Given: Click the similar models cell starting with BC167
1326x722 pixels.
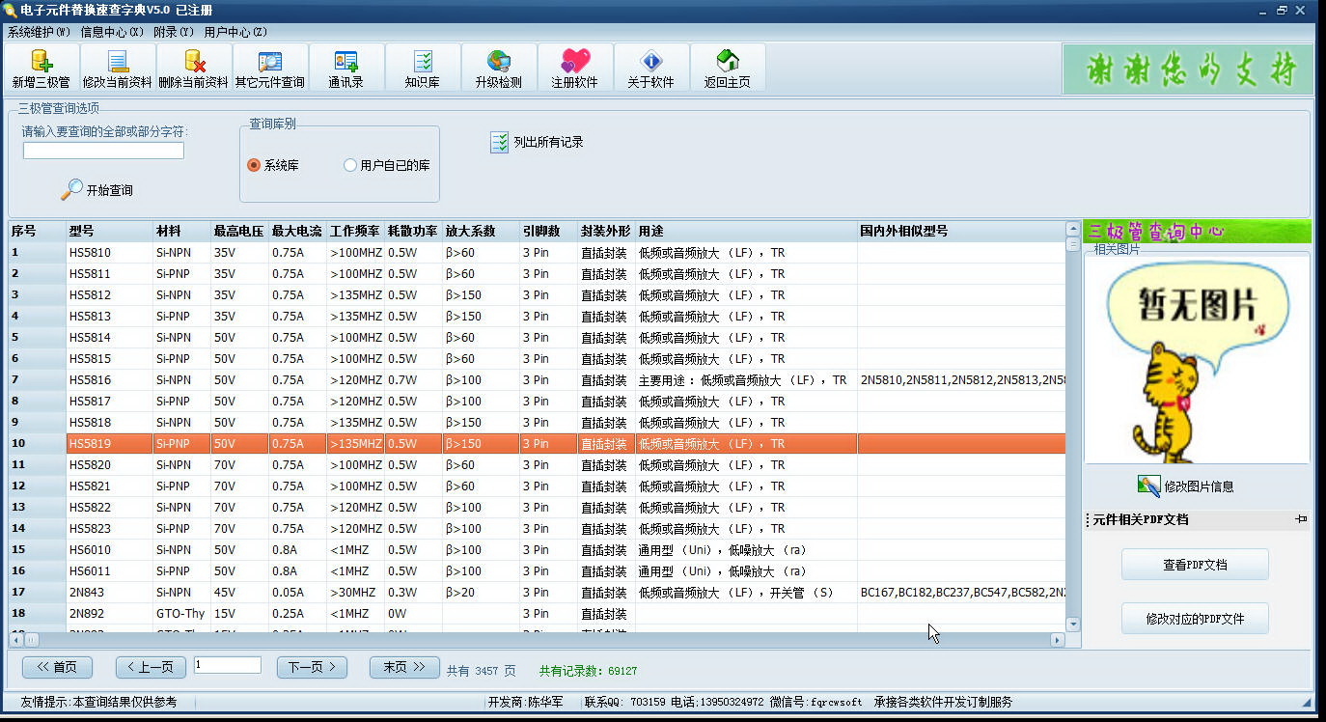Looking at the screenshot, I should (961, 593).
